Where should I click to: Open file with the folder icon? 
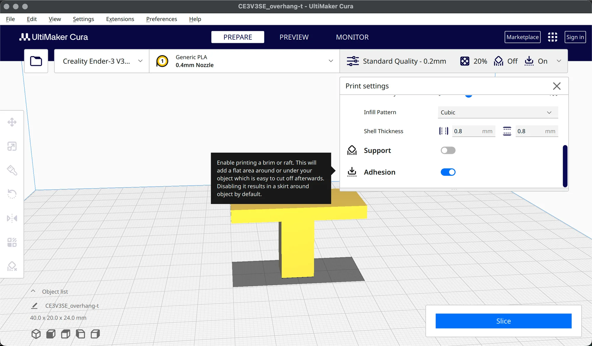36,61
